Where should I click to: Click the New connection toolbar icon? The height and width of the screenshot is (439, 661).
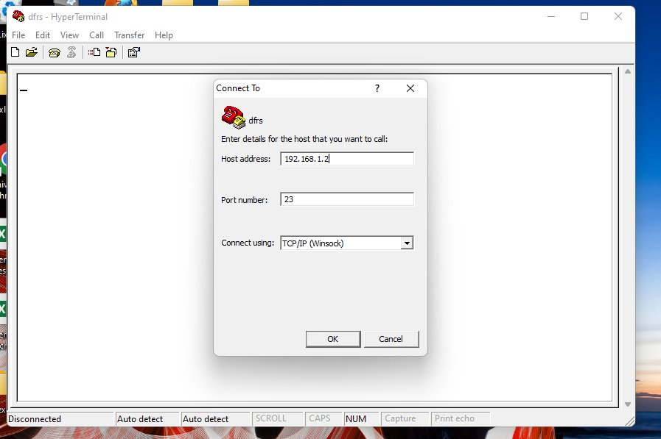pos(15,52)
